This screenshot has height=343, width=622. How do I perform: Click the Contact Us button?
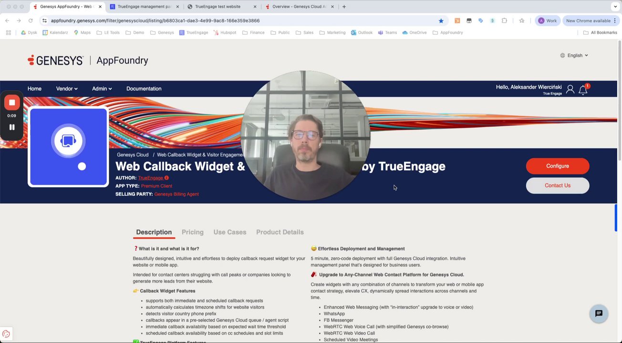(x=558, y=185)
